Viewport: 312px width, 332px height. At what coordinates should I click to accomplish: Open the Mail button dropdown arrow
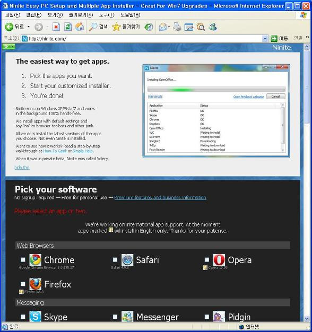tap(169, 27)
